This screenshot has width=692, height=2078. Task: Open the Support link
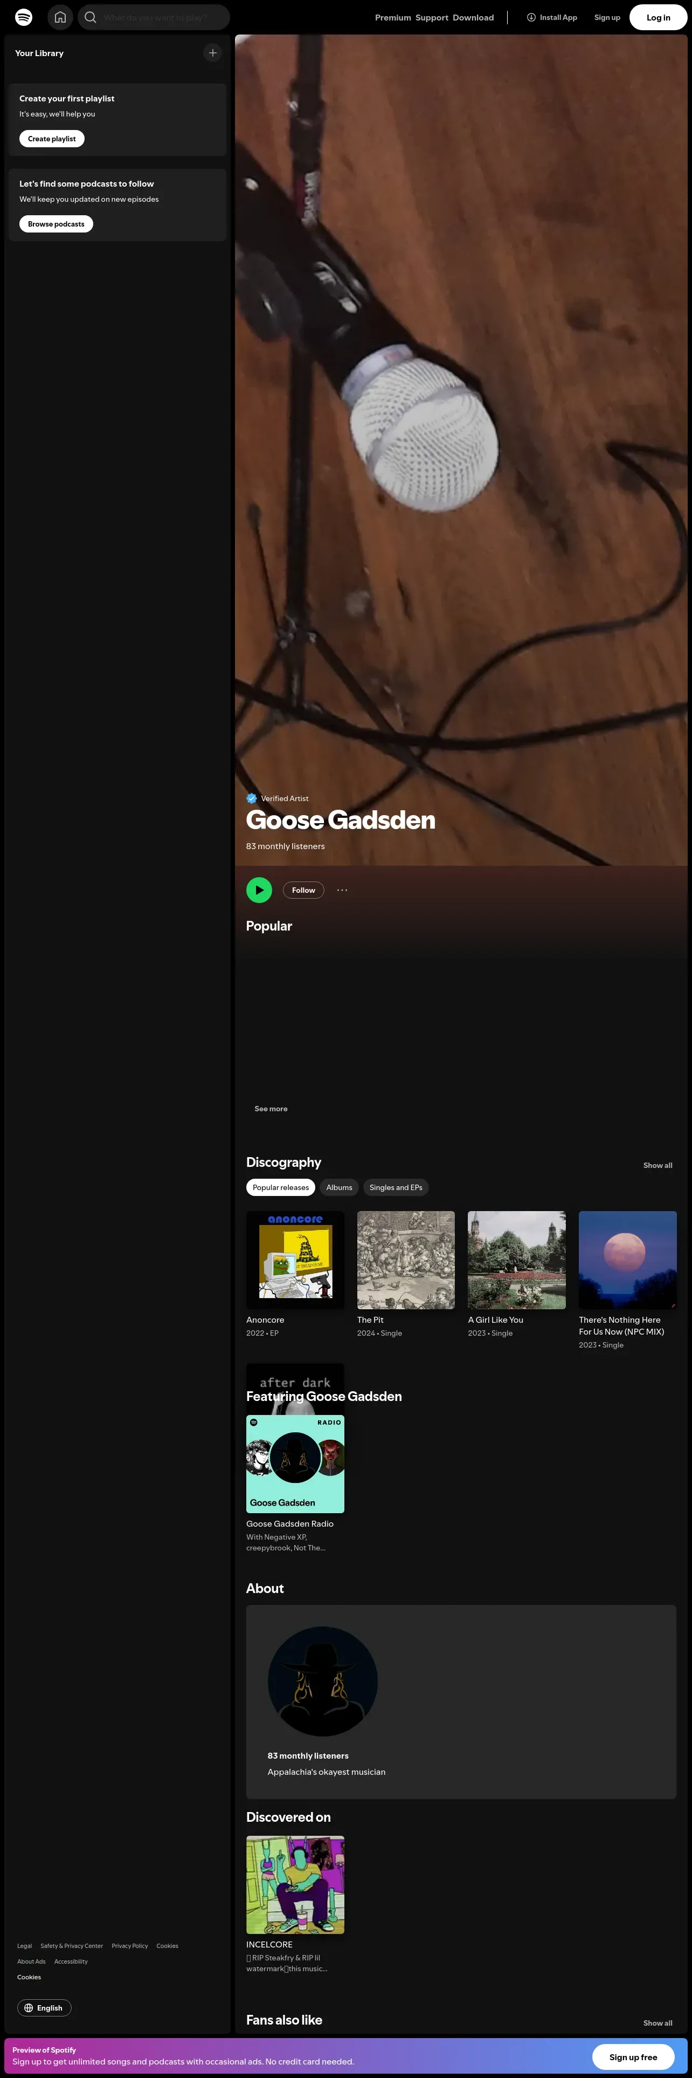[432, 18]
